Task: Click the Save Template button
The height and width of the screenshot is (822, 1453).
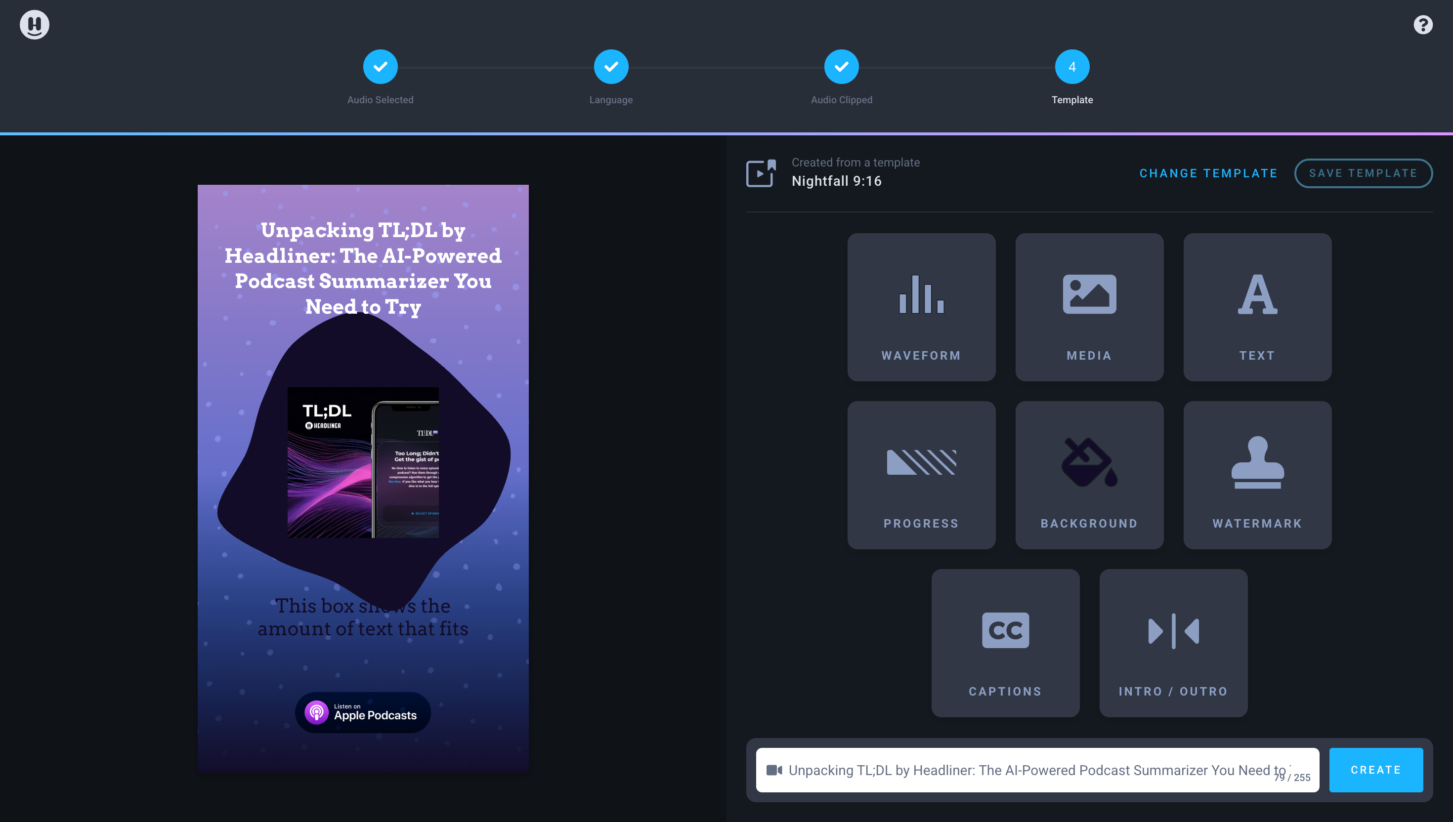Action: point(1363,173)
